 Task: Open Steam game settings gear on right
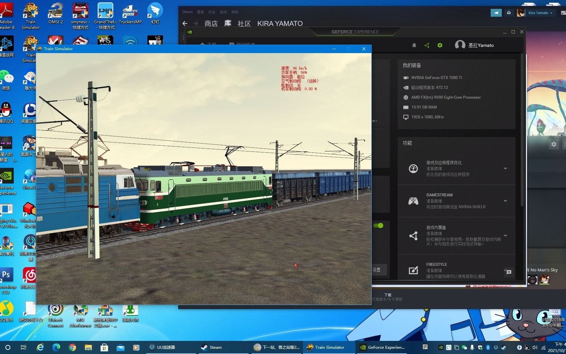coord(554,144)
